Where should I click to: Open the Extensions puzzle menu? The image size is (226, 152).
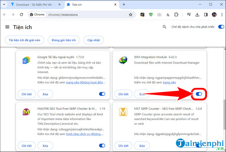coord(176,15)
